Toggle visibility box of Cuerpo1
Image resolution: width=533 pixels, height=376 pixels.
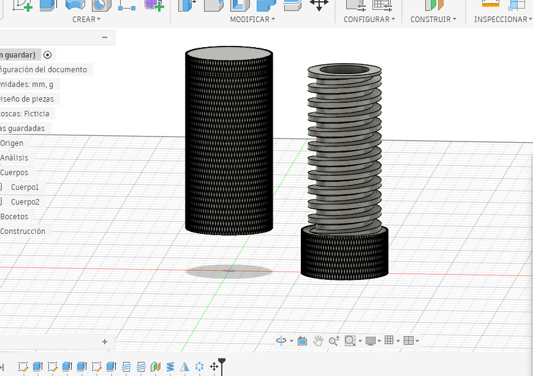(x=1, y=187)
